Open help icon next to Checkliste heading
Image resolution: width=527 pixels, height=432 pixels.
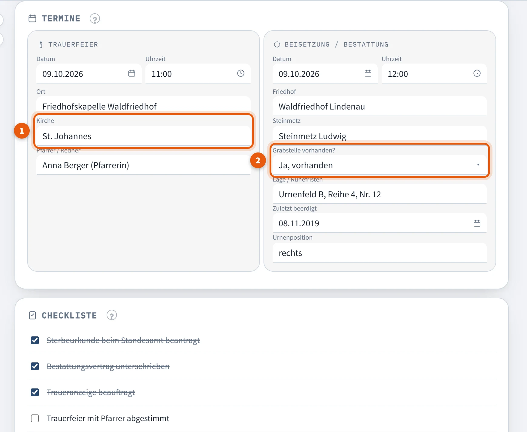[x=112, y=315]
